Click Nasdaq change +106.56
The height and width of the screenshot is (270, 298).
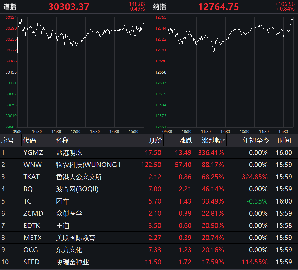pyautogui.click(x=285, y=4)
